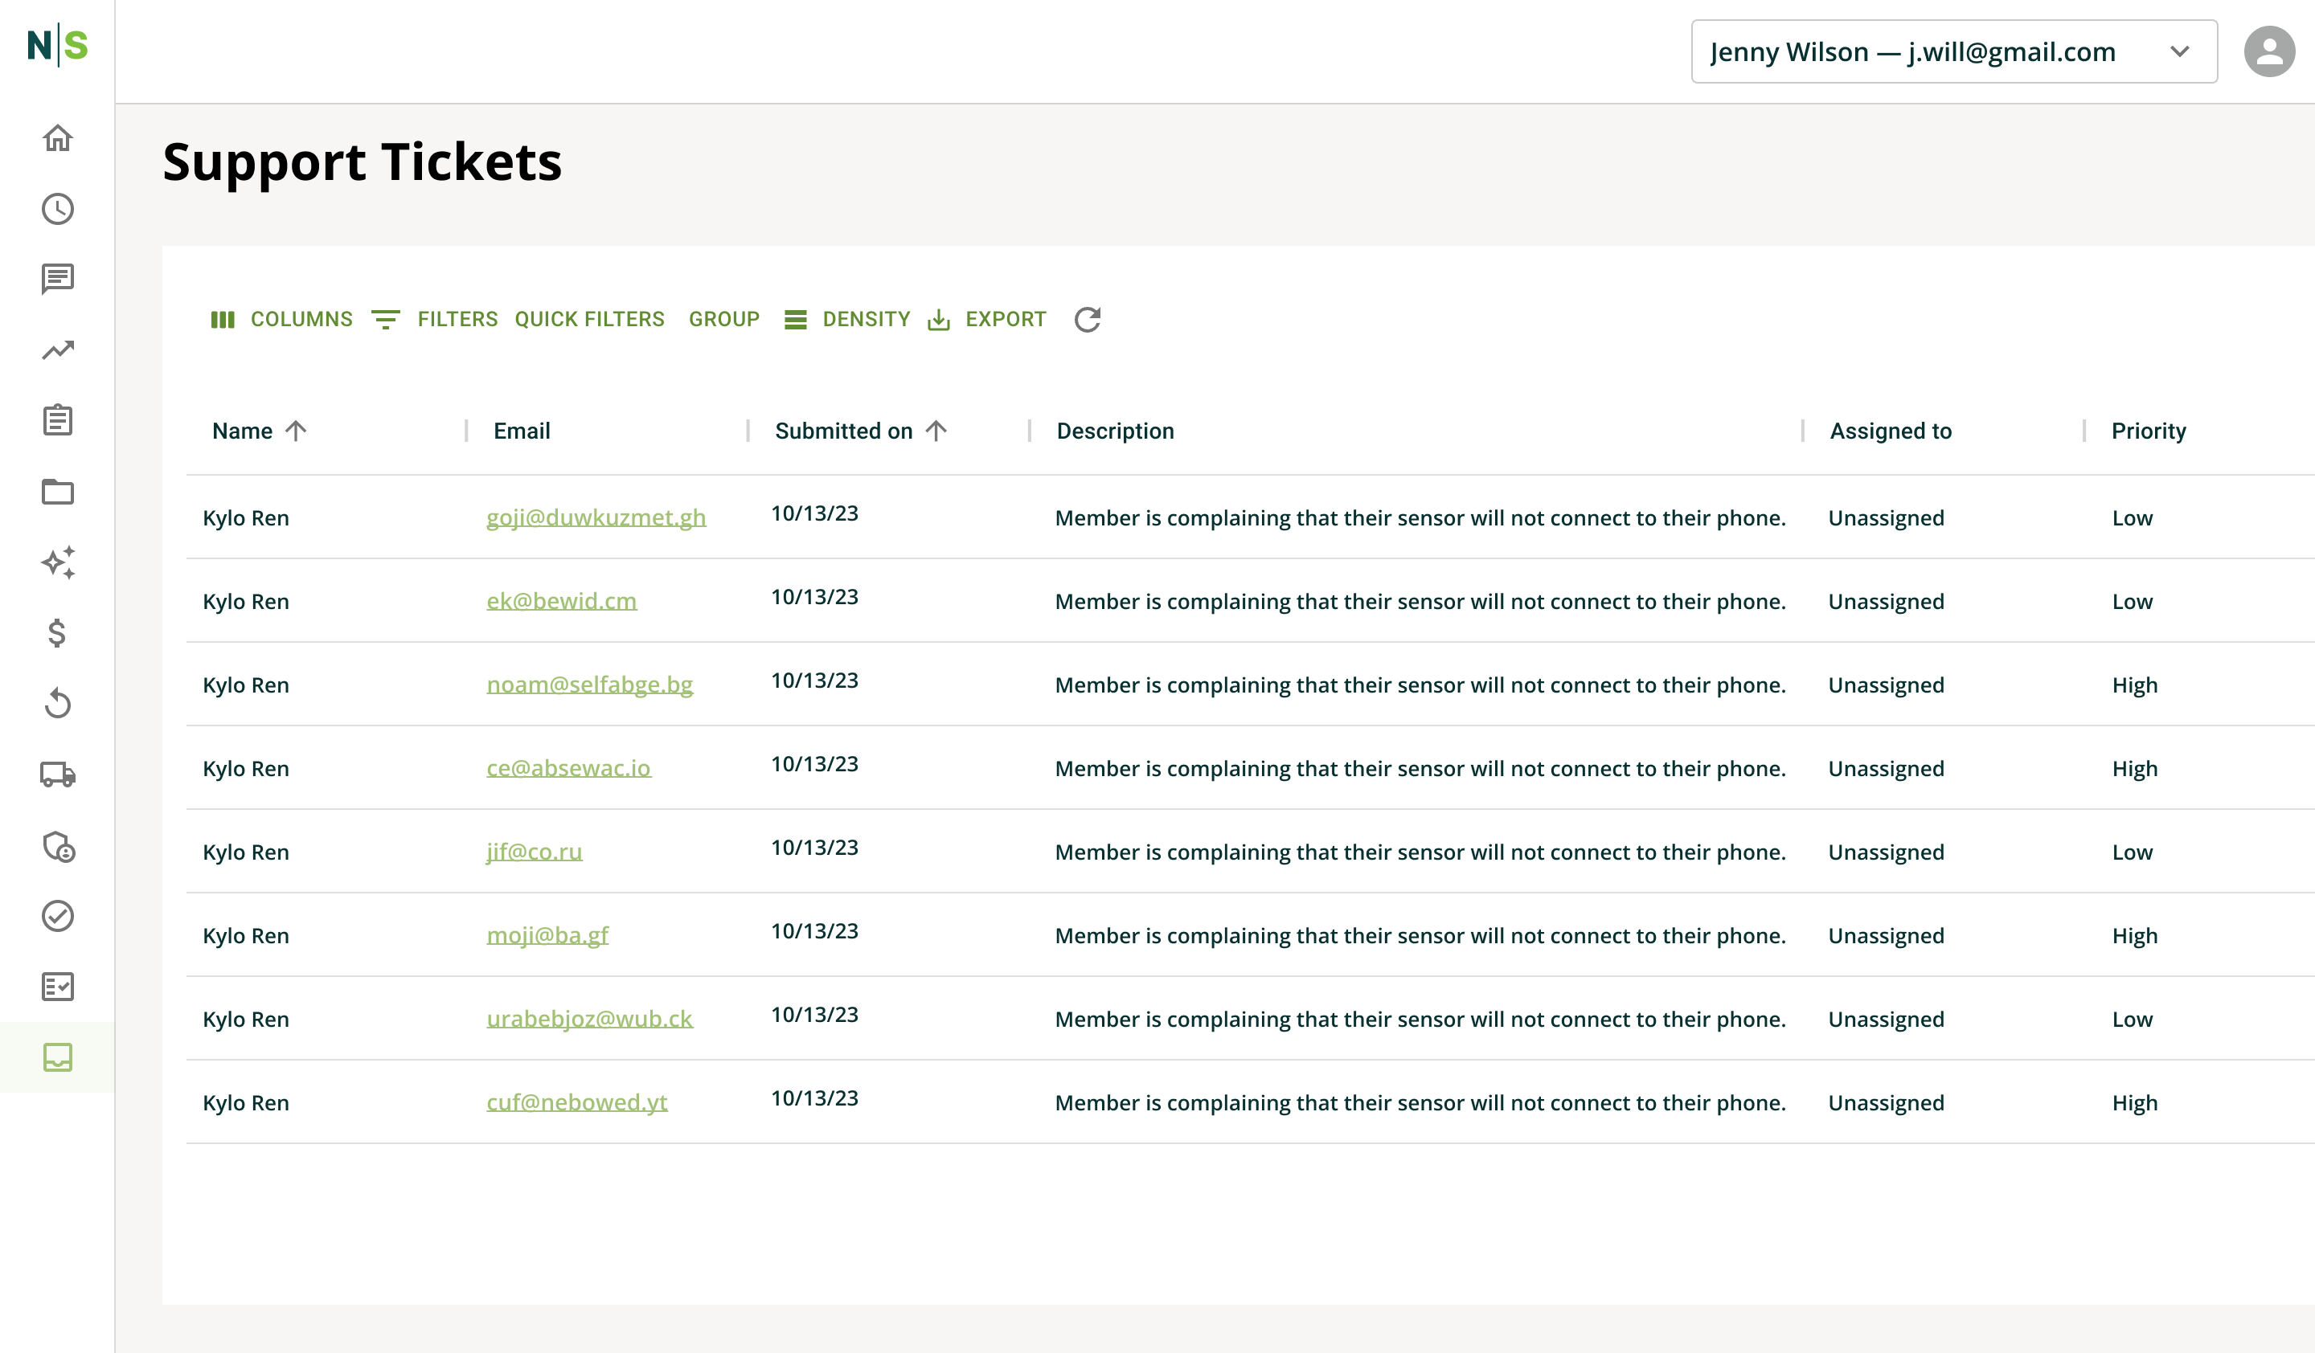Click Low priority in ek@bewid.cm row
This screenshot has height=1353, width=2315.
[x=2133, y=601]
